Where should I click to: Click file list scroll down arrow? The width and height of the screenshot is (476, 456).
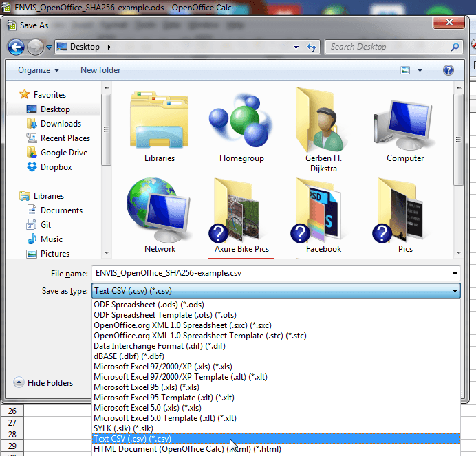458,253
